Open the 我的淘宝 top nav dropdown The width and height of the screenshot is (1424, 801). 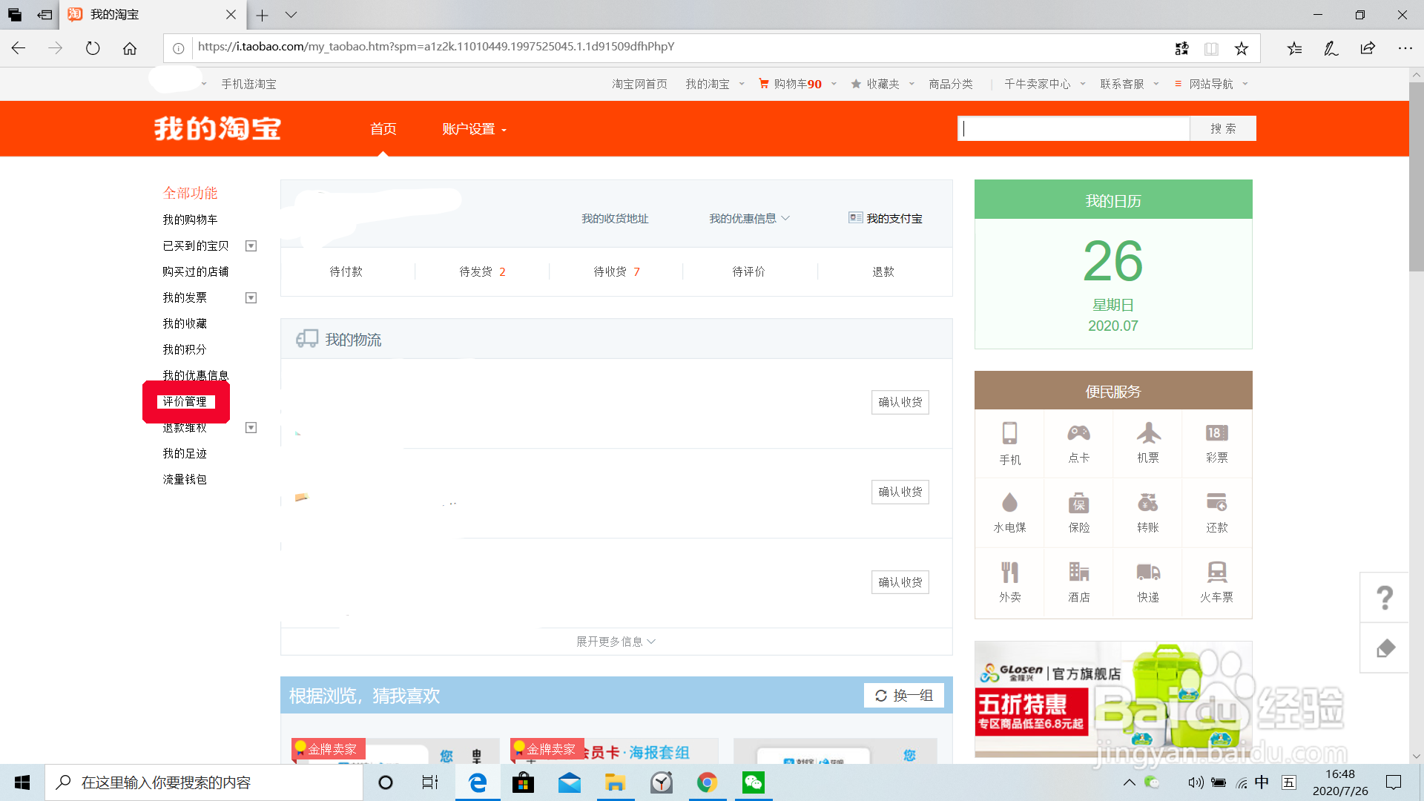(715, 84)
